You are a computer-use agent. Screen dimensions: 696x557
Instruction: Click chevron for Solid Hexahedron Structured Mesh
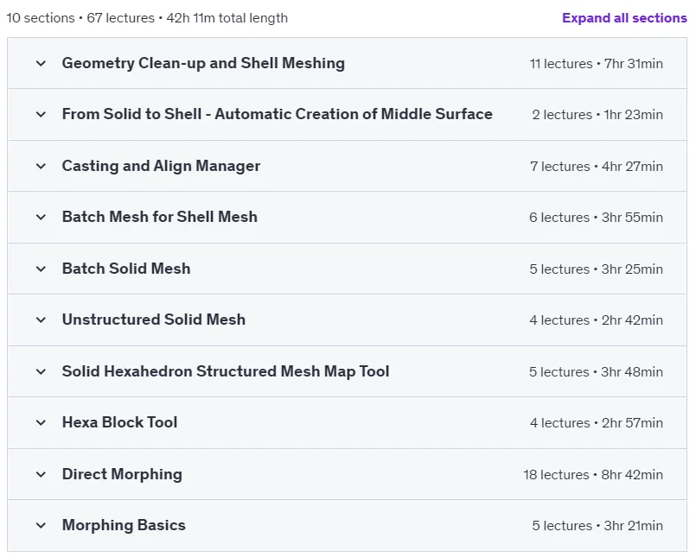tap(41, 371)
